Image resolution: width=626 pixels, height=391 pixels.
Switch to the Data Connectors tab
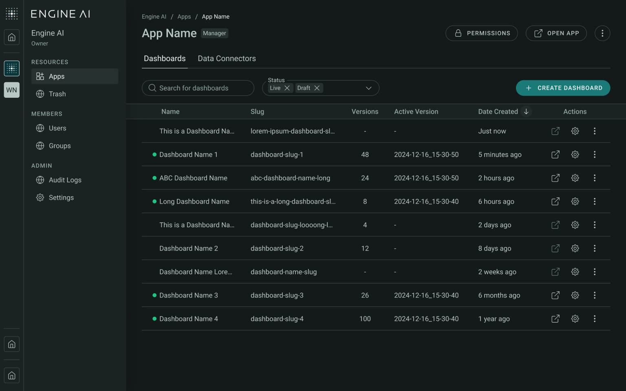point(227,59)
